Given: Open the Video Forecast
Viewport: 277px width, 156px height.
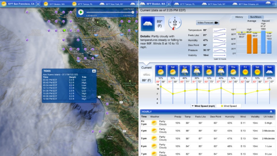Looking at the screenshot, I should pyautogui.click(x=208, y=23).
